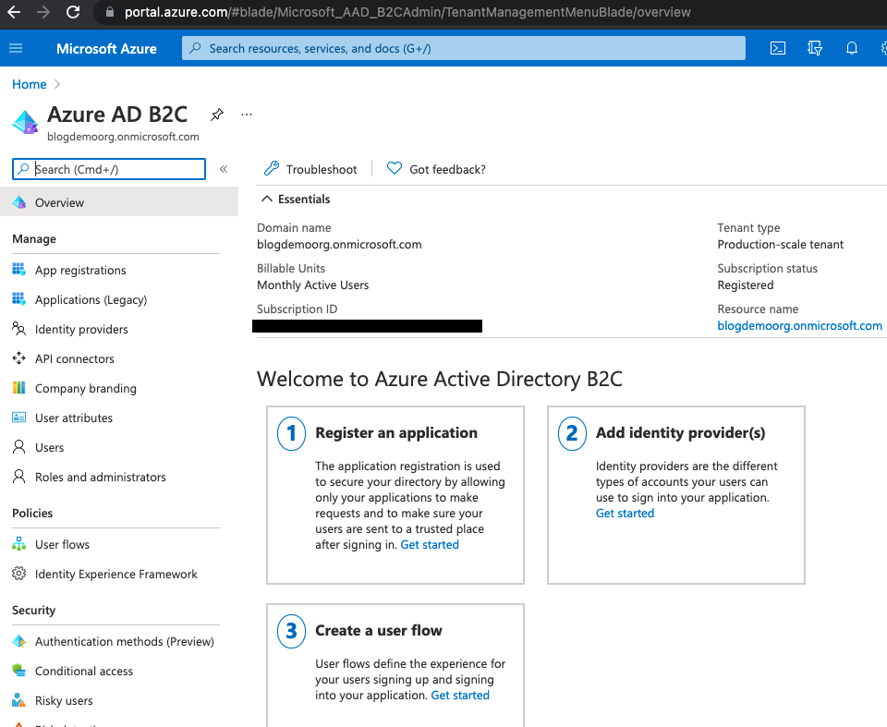This screenshot has width=887, height=727.
Task: Follow the Home breadcrumb link
Action: point(30,84)
